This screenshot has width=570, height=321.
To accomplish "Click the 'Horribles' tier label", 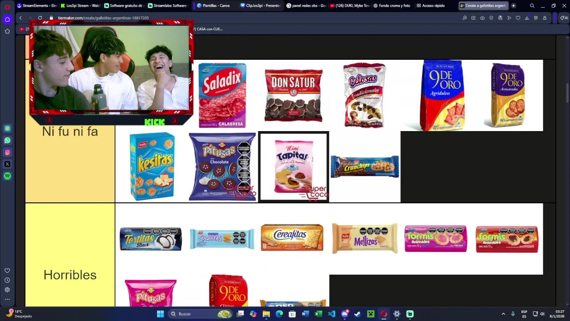I will click(70, 275).
